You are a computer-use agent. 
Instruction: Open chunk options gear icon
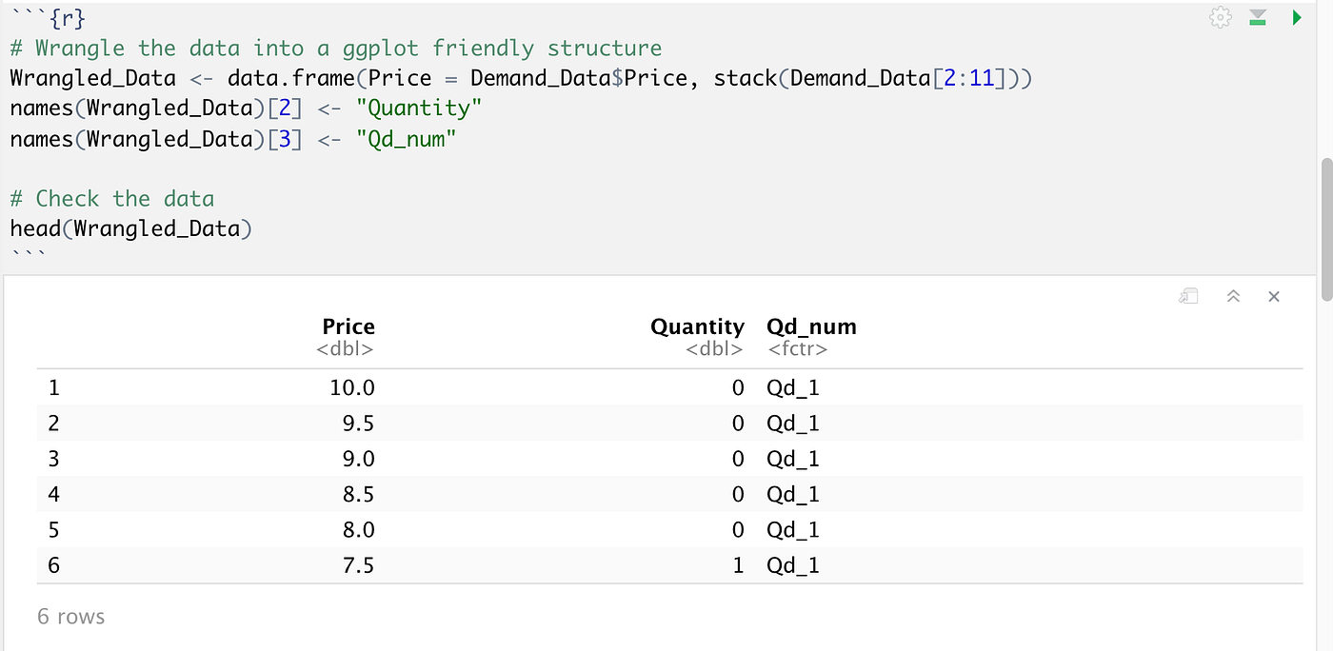(1220, 17)
